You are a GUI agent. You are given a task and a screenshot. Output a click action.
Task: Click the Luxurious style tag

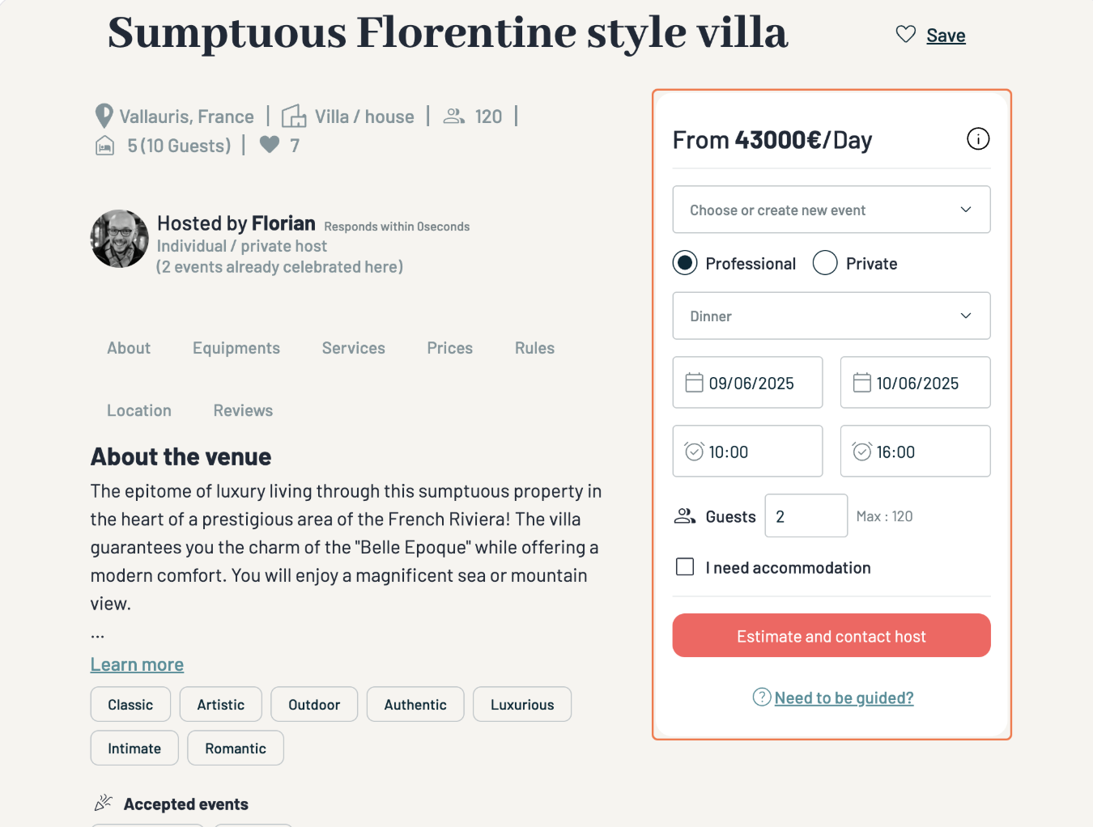pos(521,705)
